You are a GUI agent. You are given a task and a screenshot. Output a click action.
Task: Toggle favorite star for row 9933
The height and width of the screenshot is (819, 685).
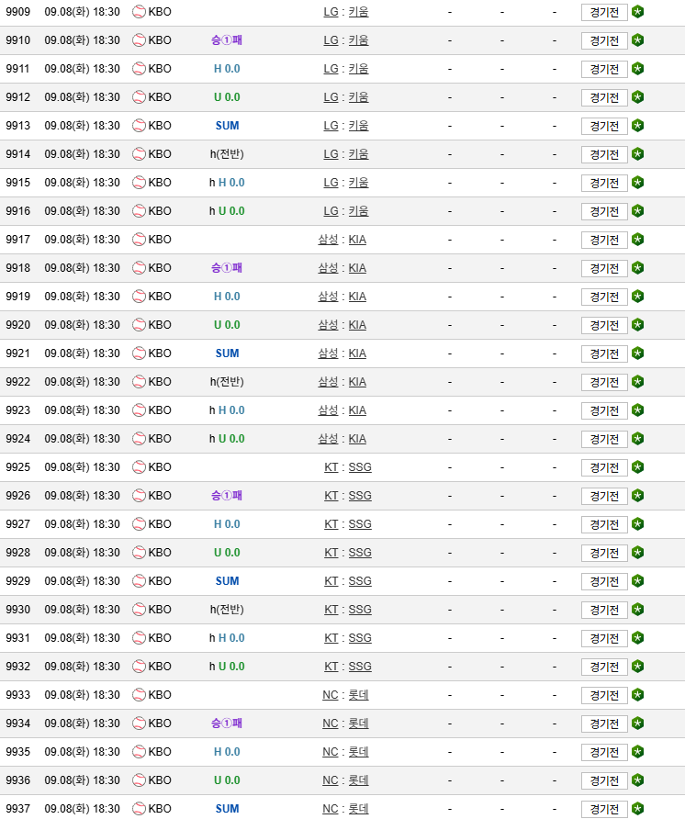point(637,695)
